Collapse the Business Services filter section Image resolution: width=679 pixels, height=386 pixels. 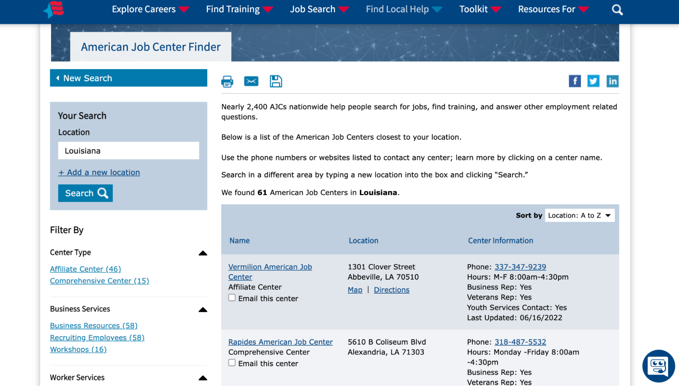click(x=203, y=310)
